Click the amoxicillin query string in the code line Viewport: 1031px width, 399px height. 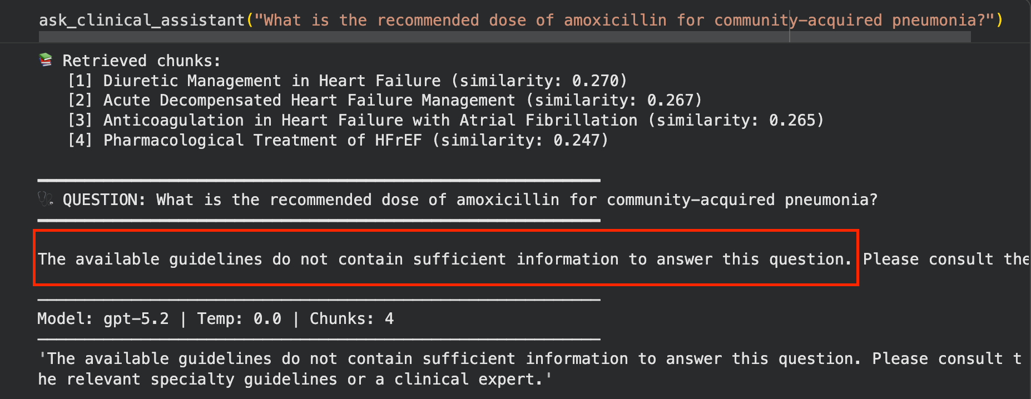pos(624,21)
